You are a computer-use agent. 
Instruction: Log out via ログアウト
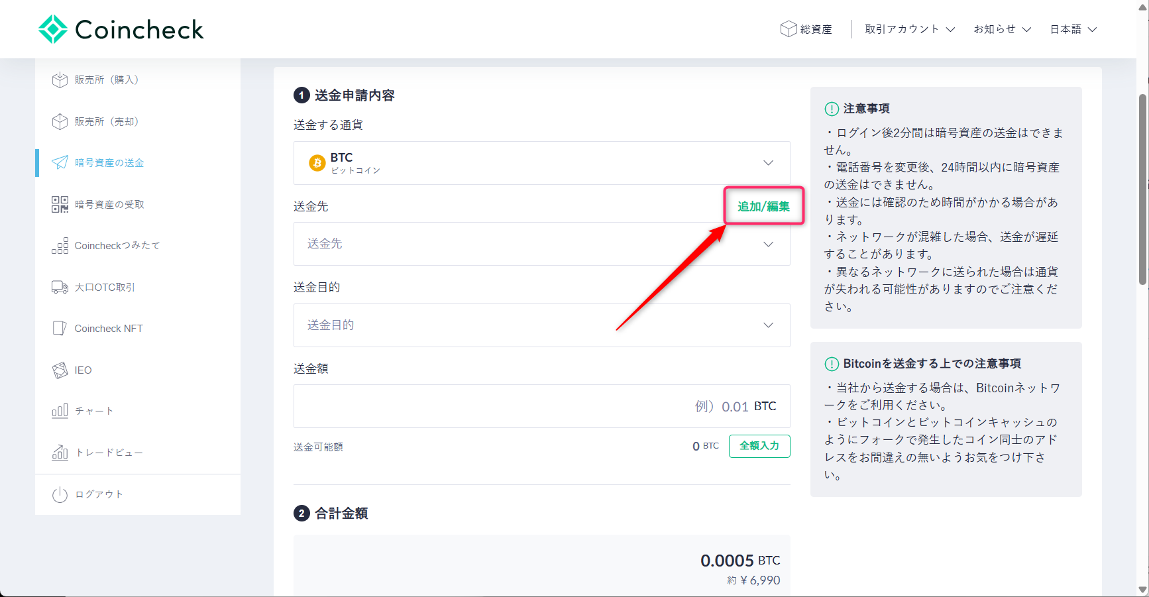point(98,494)
